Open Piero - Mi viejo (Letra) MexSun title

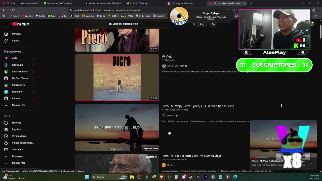191,156
